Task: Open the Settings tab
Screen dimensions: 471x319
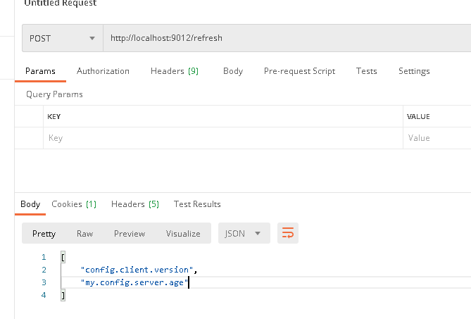Action: click(x=414, y=71)
